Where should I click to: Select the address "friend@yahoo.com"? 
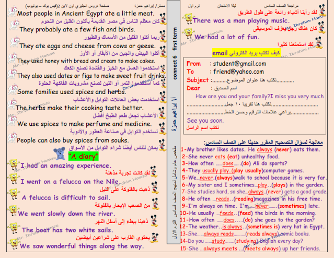coord(238,72)
